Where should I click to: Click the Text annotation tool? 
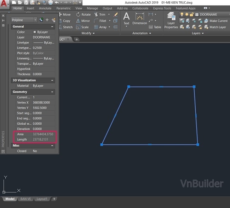tap(126, 19)
